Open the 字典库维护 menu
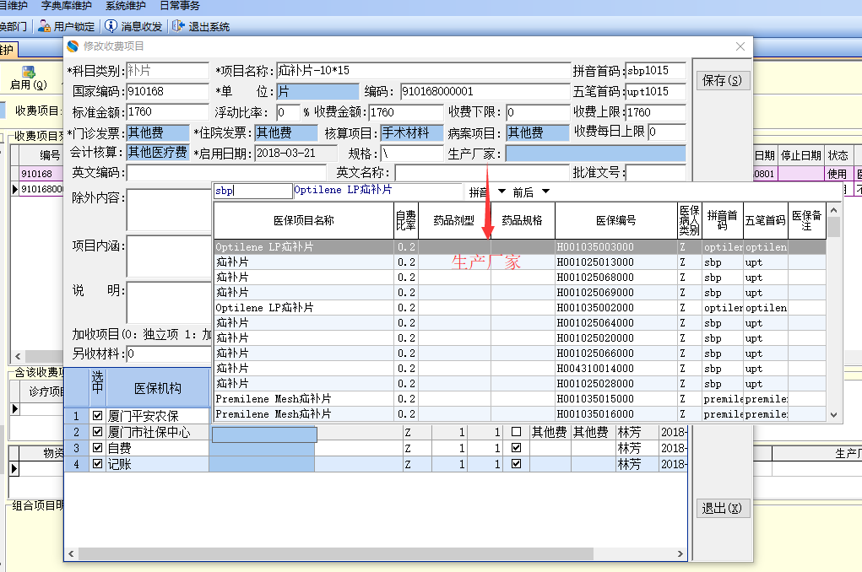 (67, 6)
